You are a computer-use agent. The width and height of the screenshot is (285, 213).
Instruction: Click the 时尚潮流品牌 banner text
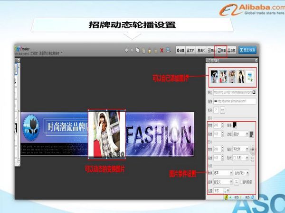pyautogui.click(x=67, y=127)
